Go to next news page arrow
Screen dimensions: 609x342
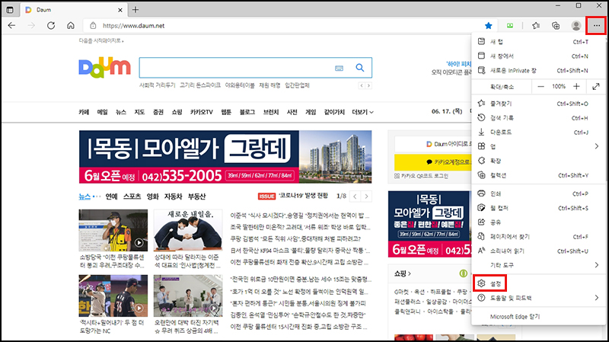366,197
